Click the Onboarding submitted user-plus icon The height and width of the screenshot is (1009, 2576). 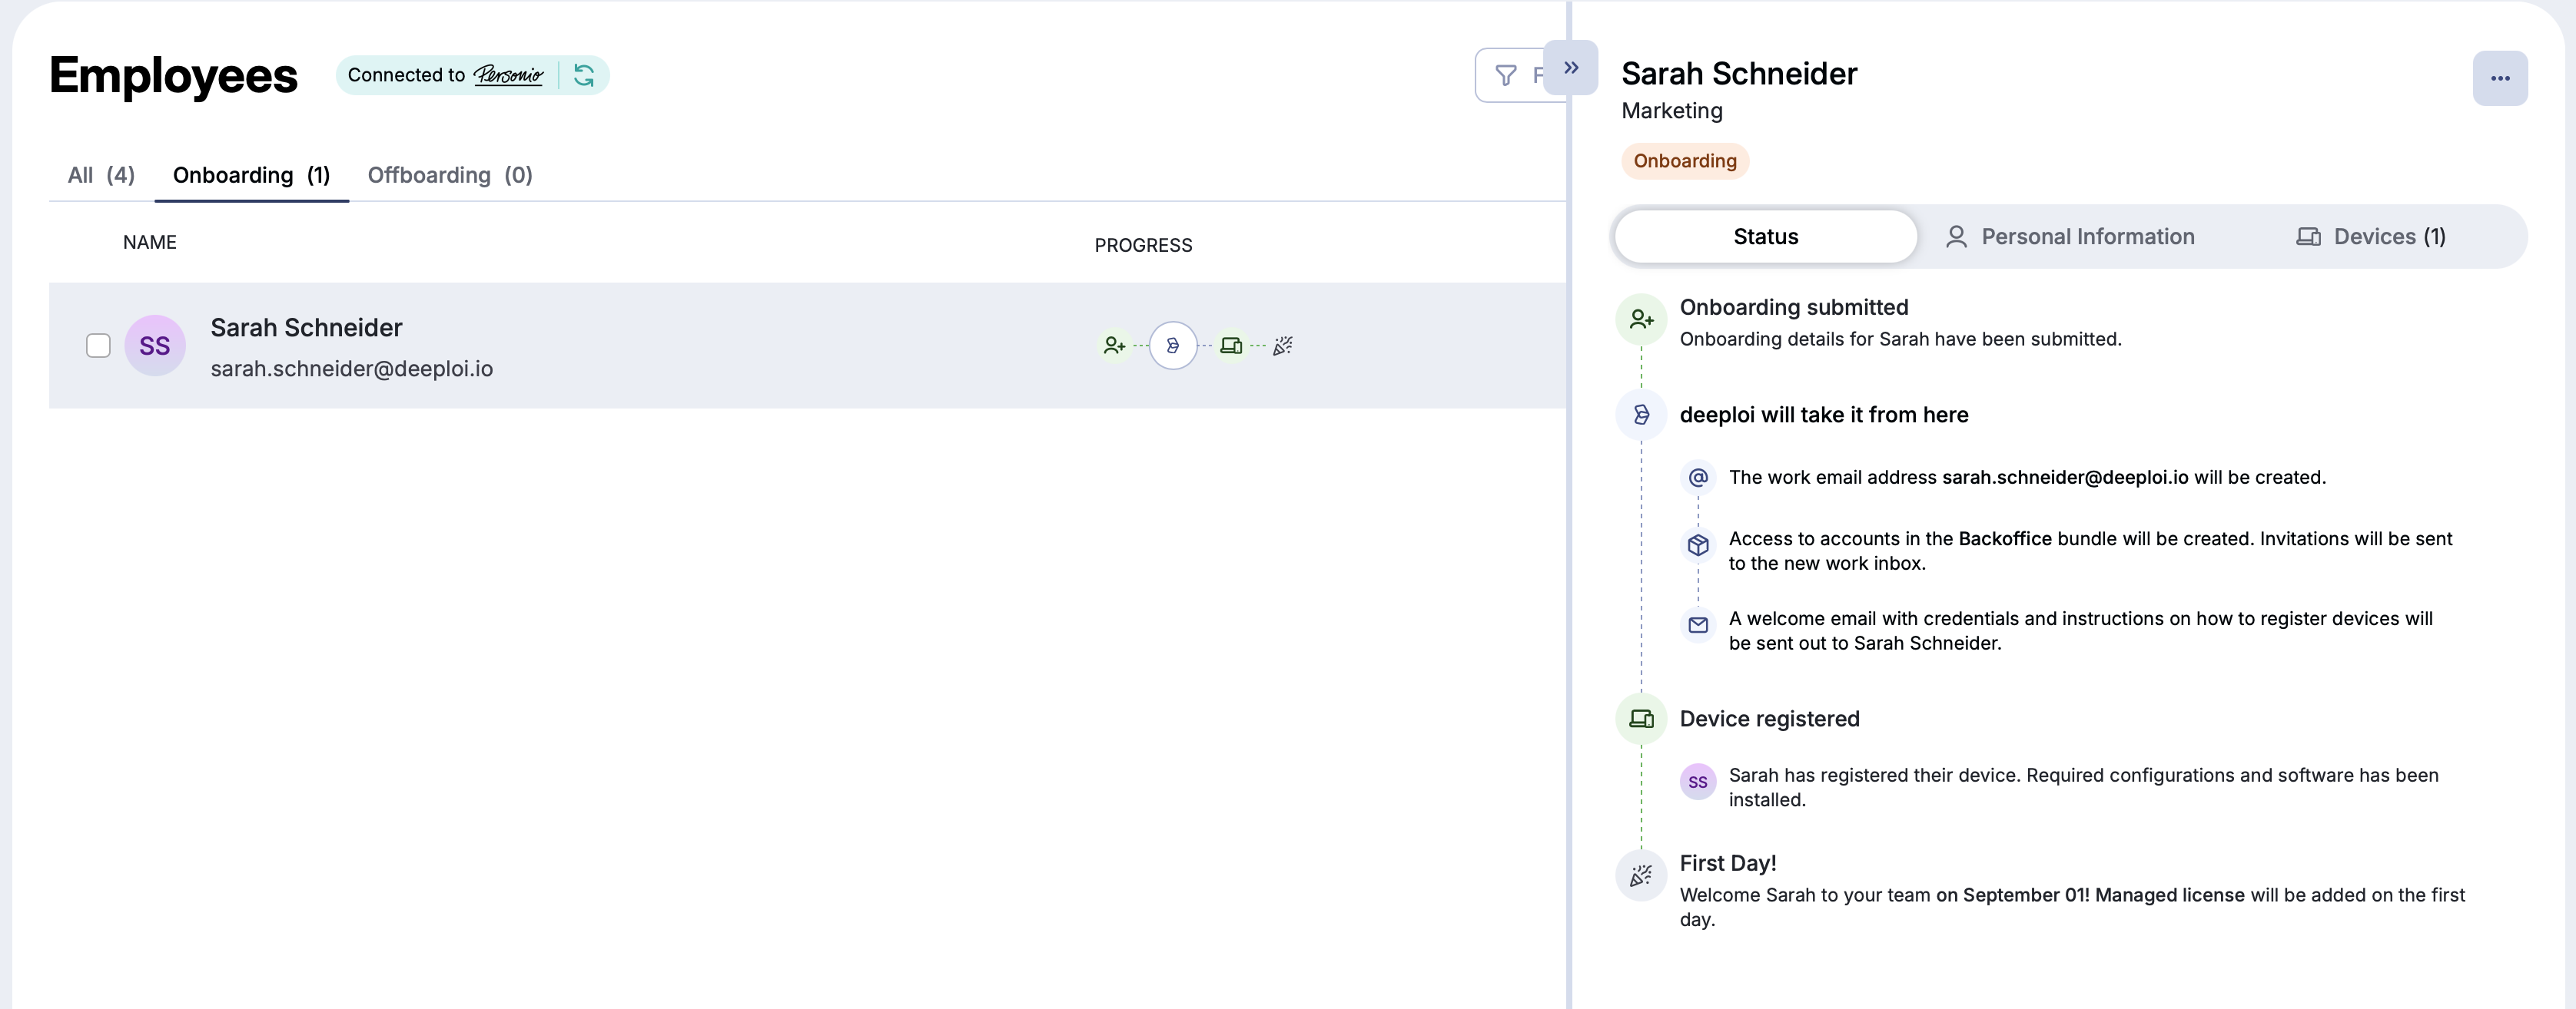[x=1641, y=319]
